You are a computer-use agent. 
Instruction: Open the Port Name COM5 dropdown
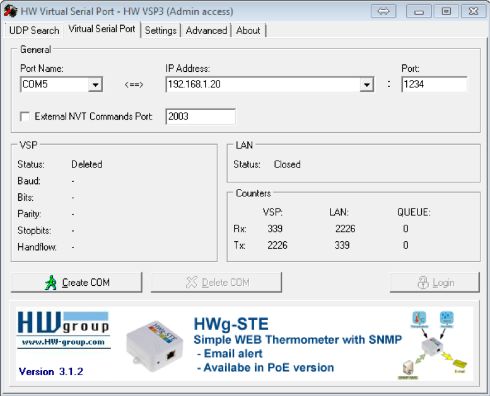95,84
